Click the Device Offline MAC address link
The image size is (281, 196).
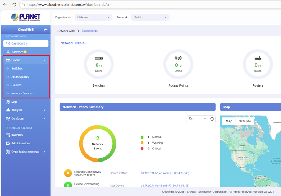pos(165,173)
